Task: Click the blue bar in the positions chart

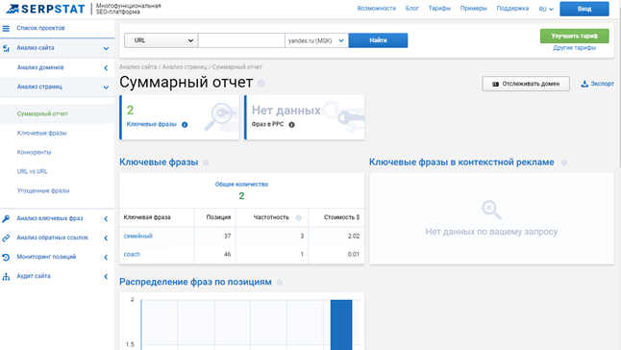Action: (341, 325)
